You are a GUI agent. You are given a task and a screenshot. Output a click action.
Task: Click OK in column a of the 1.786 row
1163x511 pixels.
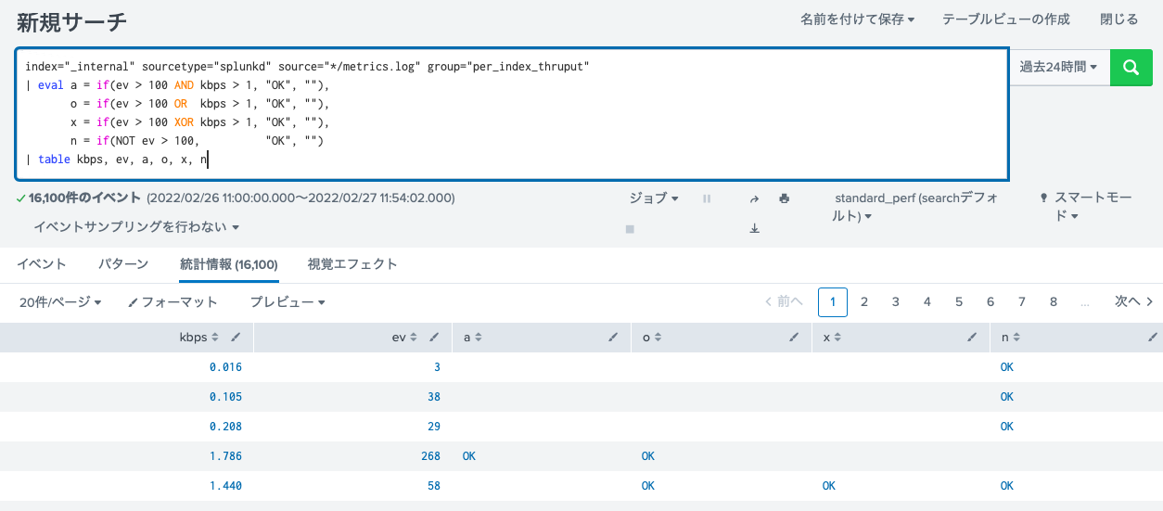468,456
